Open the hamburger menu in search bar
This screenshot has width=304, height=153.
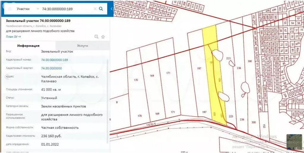[x=9, y=9]
